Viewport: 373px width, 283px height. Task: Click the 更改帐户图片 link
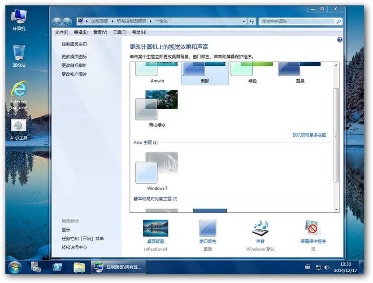point(74,74)
